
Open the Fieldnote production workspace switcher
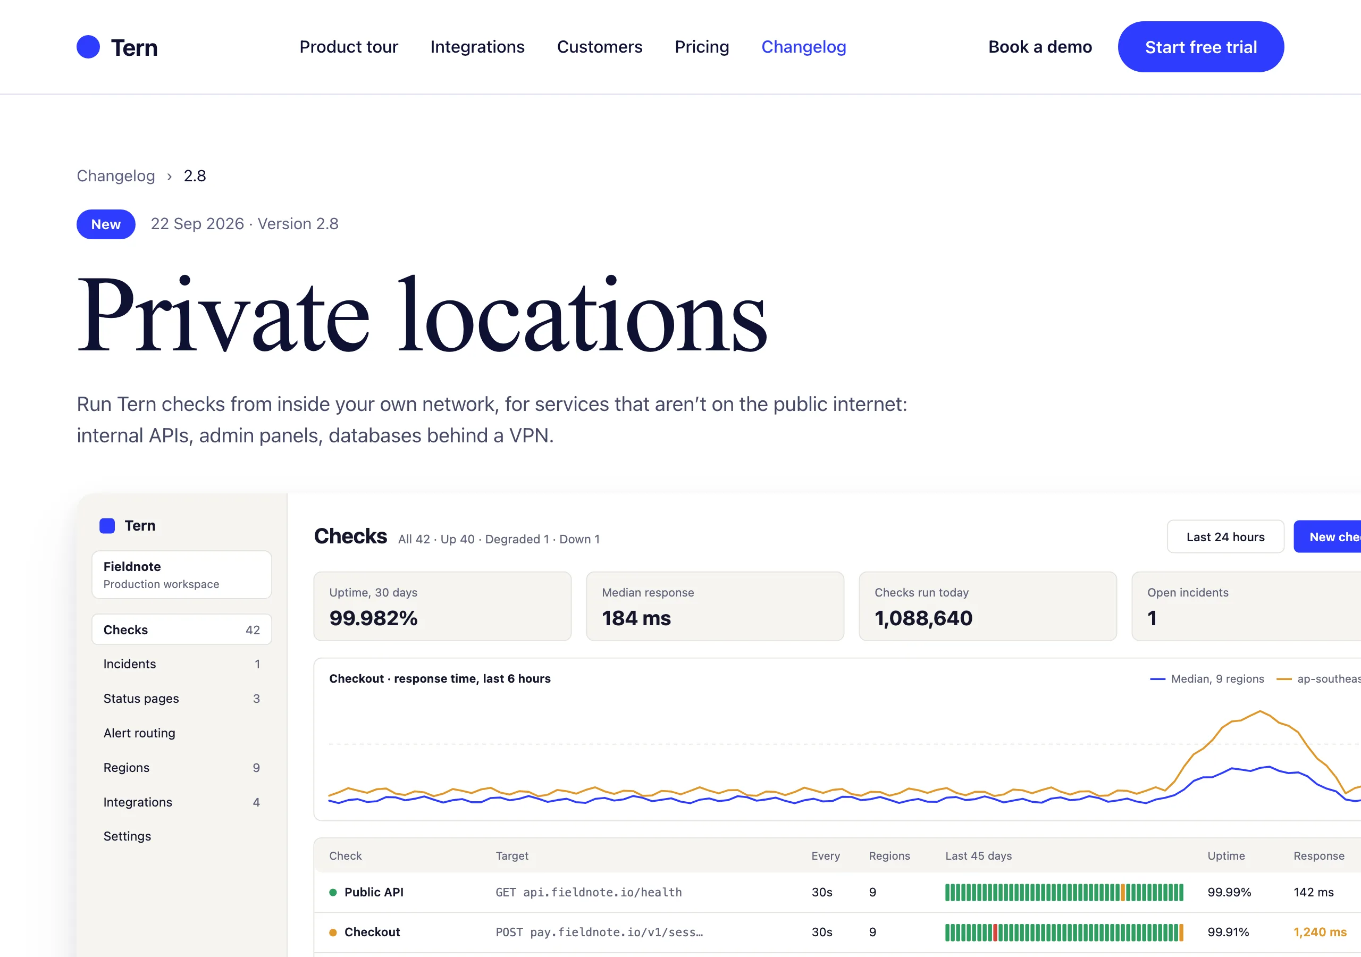tap(181, 575)
